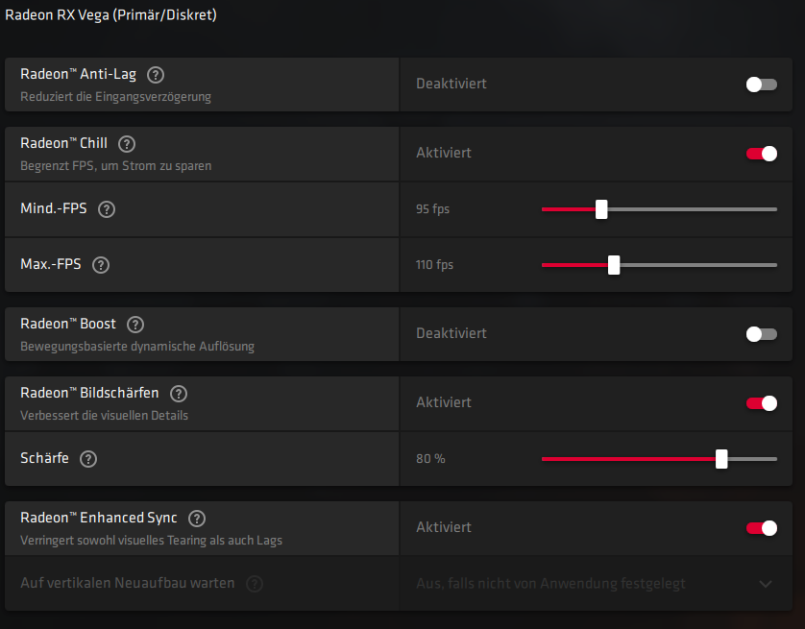Screen dimensions: 805x629
Task: Open help for Radeon Anti-Lag
Action: point(155,74)
